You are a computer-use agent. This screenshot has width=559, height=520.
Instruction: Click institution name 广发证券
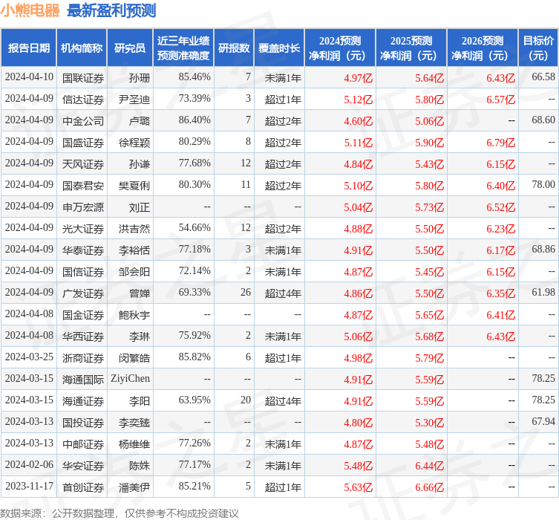point(82,293)
